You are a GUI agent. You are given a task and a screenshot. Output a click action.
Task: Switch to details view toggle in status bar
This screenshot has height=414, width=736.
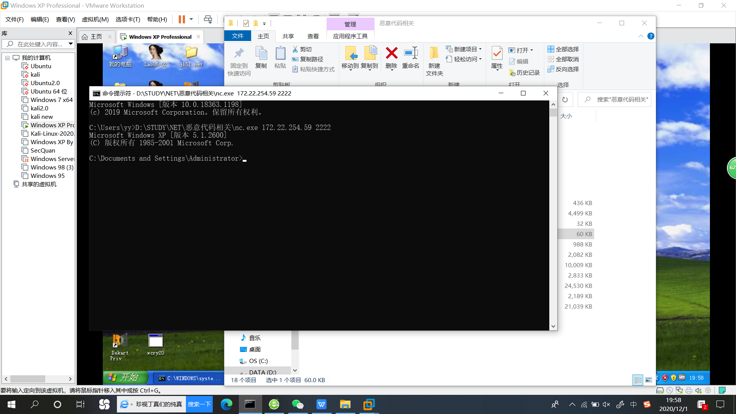tap(638, 380)
